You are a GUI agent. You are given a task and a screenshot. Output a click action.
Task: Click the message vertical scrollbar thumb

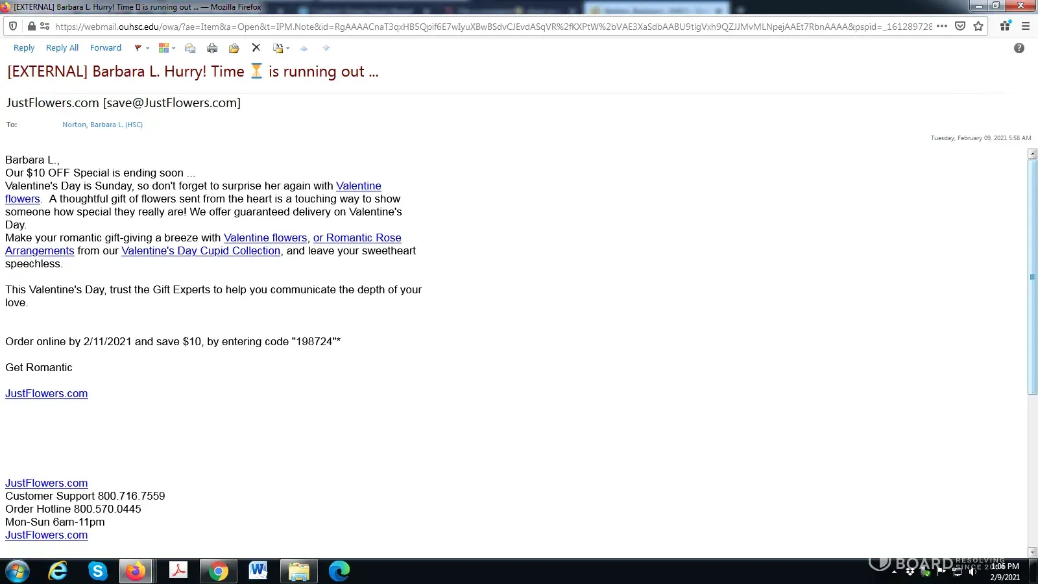1032,276
